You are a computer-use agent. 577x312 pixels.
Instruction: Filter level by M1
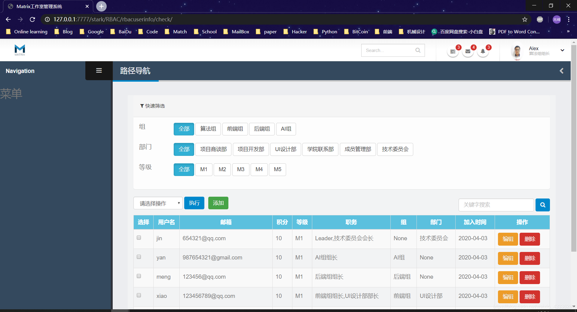pos(204,169)
